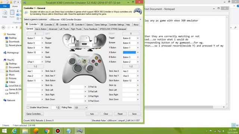
Task: Click the search icon in Explorer window
Action: point(235,28)
